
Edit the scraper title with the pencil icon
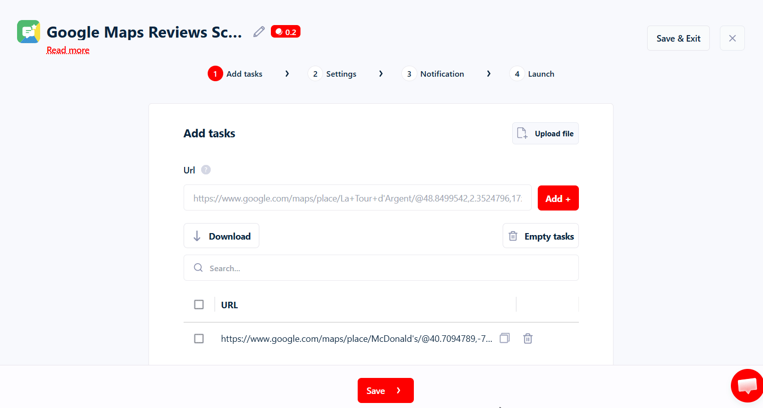pos(259,32)
